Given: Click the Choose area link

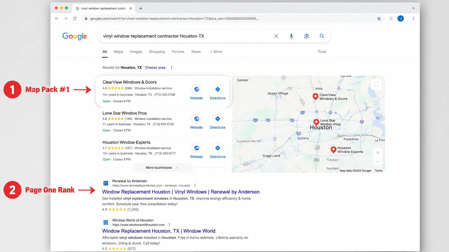Looking at the screenshot, I should point(155,67).
